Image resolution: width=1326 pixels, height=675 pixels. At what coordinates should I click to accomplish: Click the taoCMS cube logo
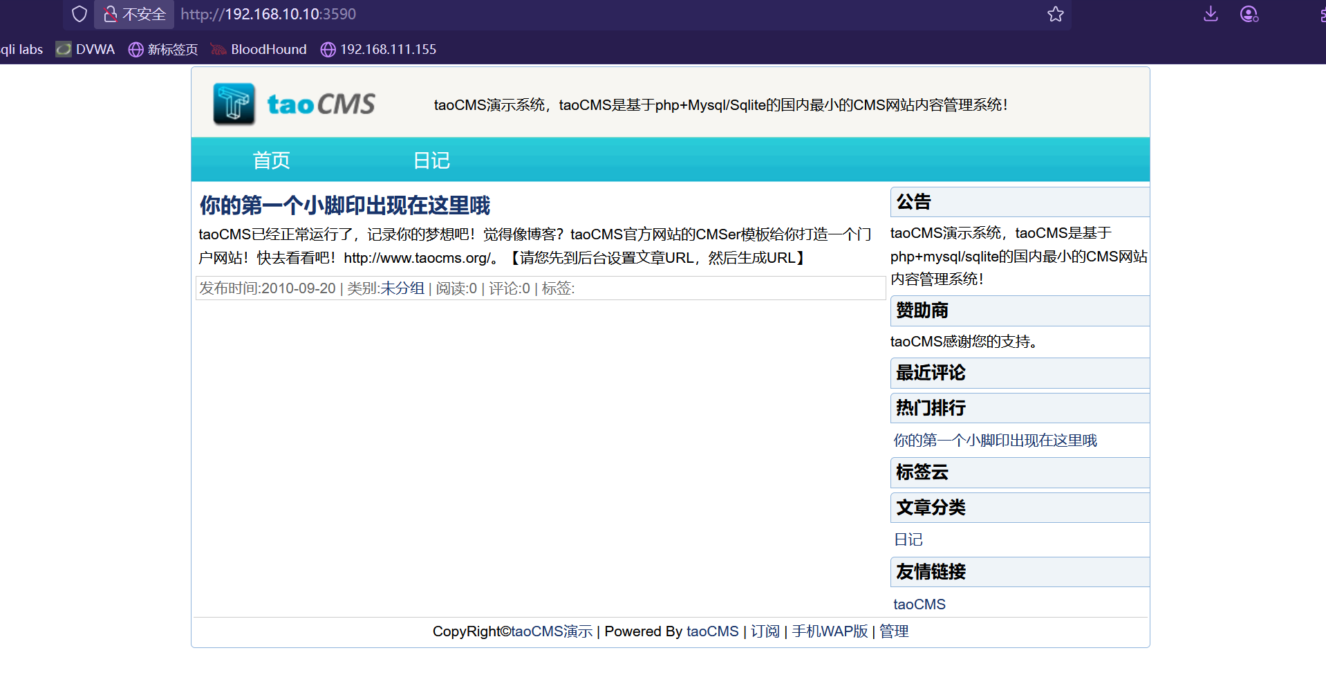coord(234,104)
